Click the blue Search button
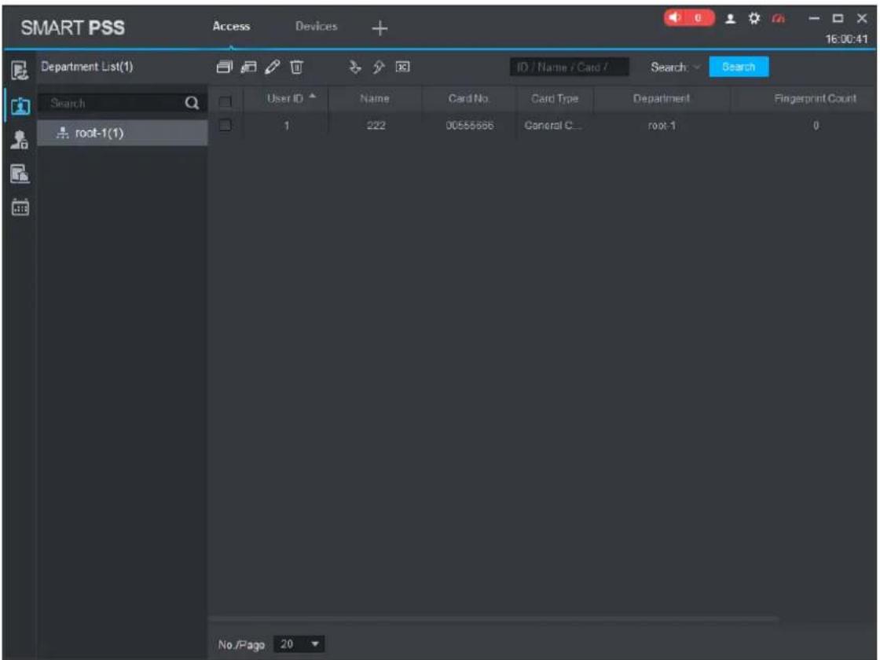This screenshot has height=660, width=880. pos(739,67)
